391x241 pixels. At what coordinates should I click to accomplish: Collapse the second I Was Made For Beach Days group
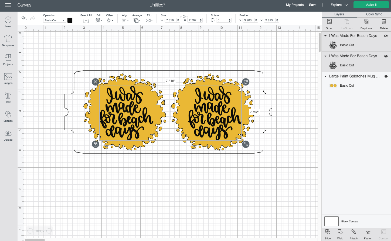[325, 56]
